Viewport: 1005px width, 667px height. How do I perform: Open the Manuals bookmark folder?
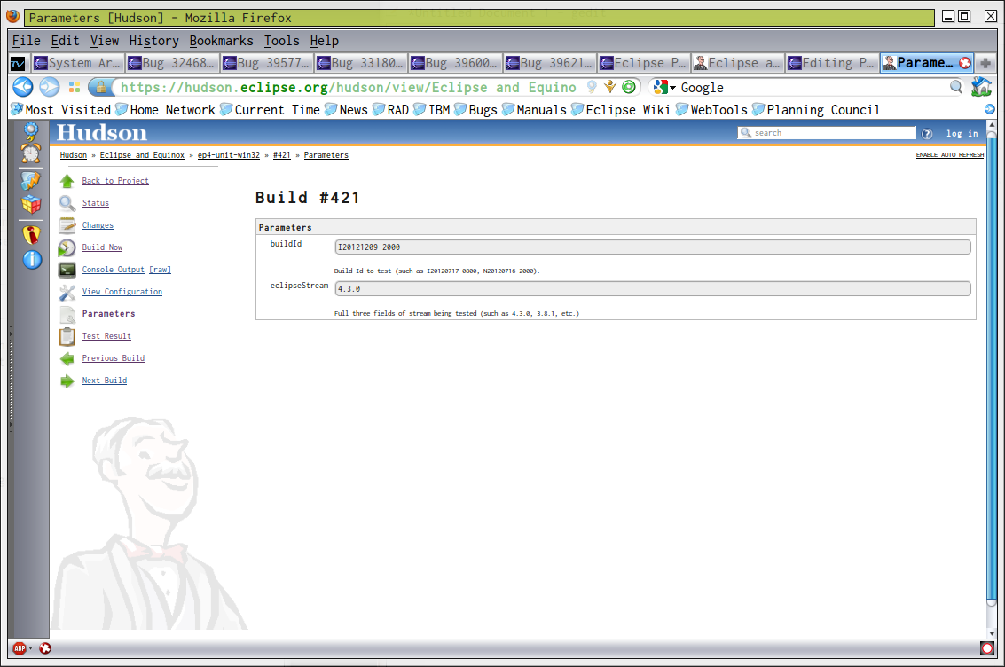pyautogui.click(x=534, y=110)
